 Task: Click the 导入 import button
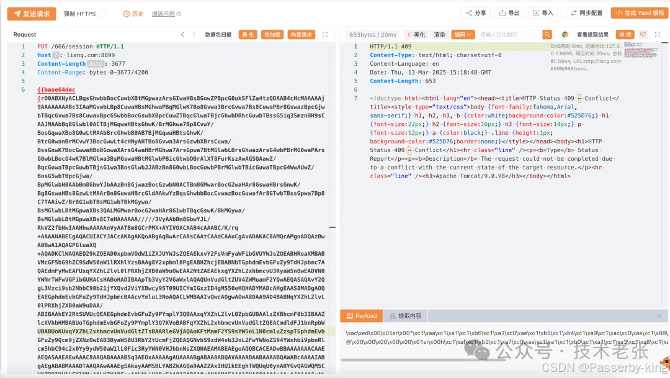click(x=543, y=13)
